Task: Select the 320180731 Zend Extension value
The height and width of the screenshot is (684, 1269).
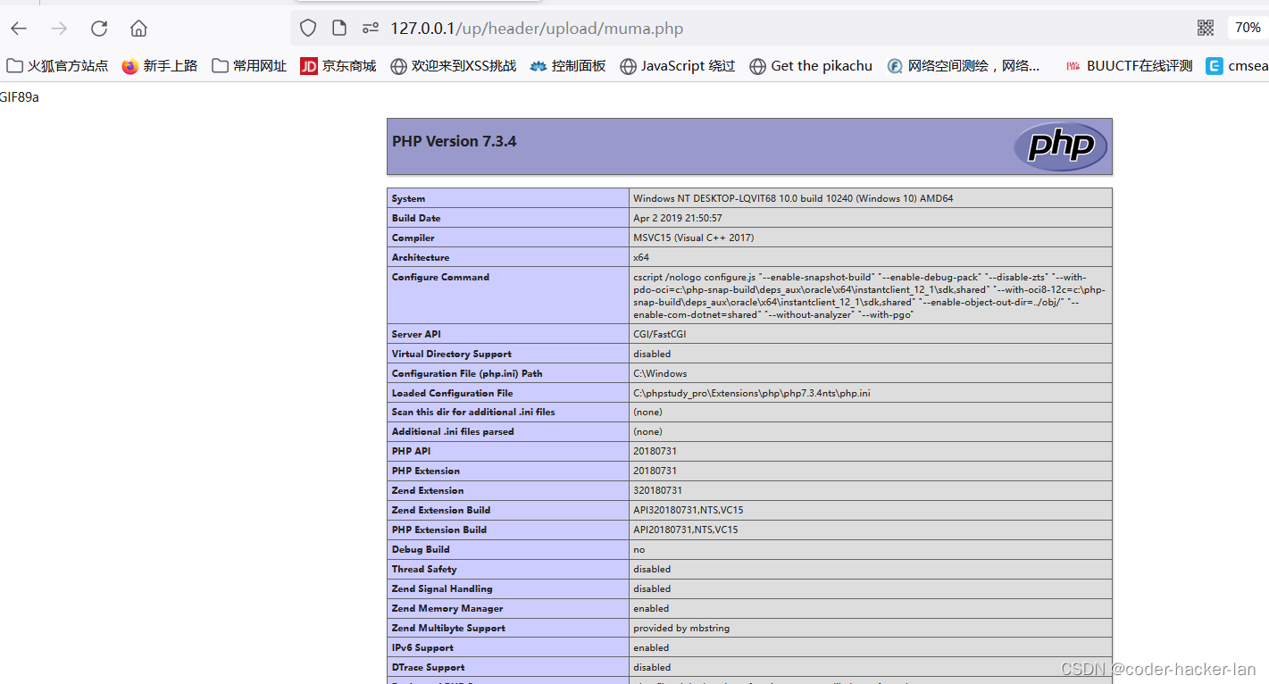Action: tap(657, 490)
